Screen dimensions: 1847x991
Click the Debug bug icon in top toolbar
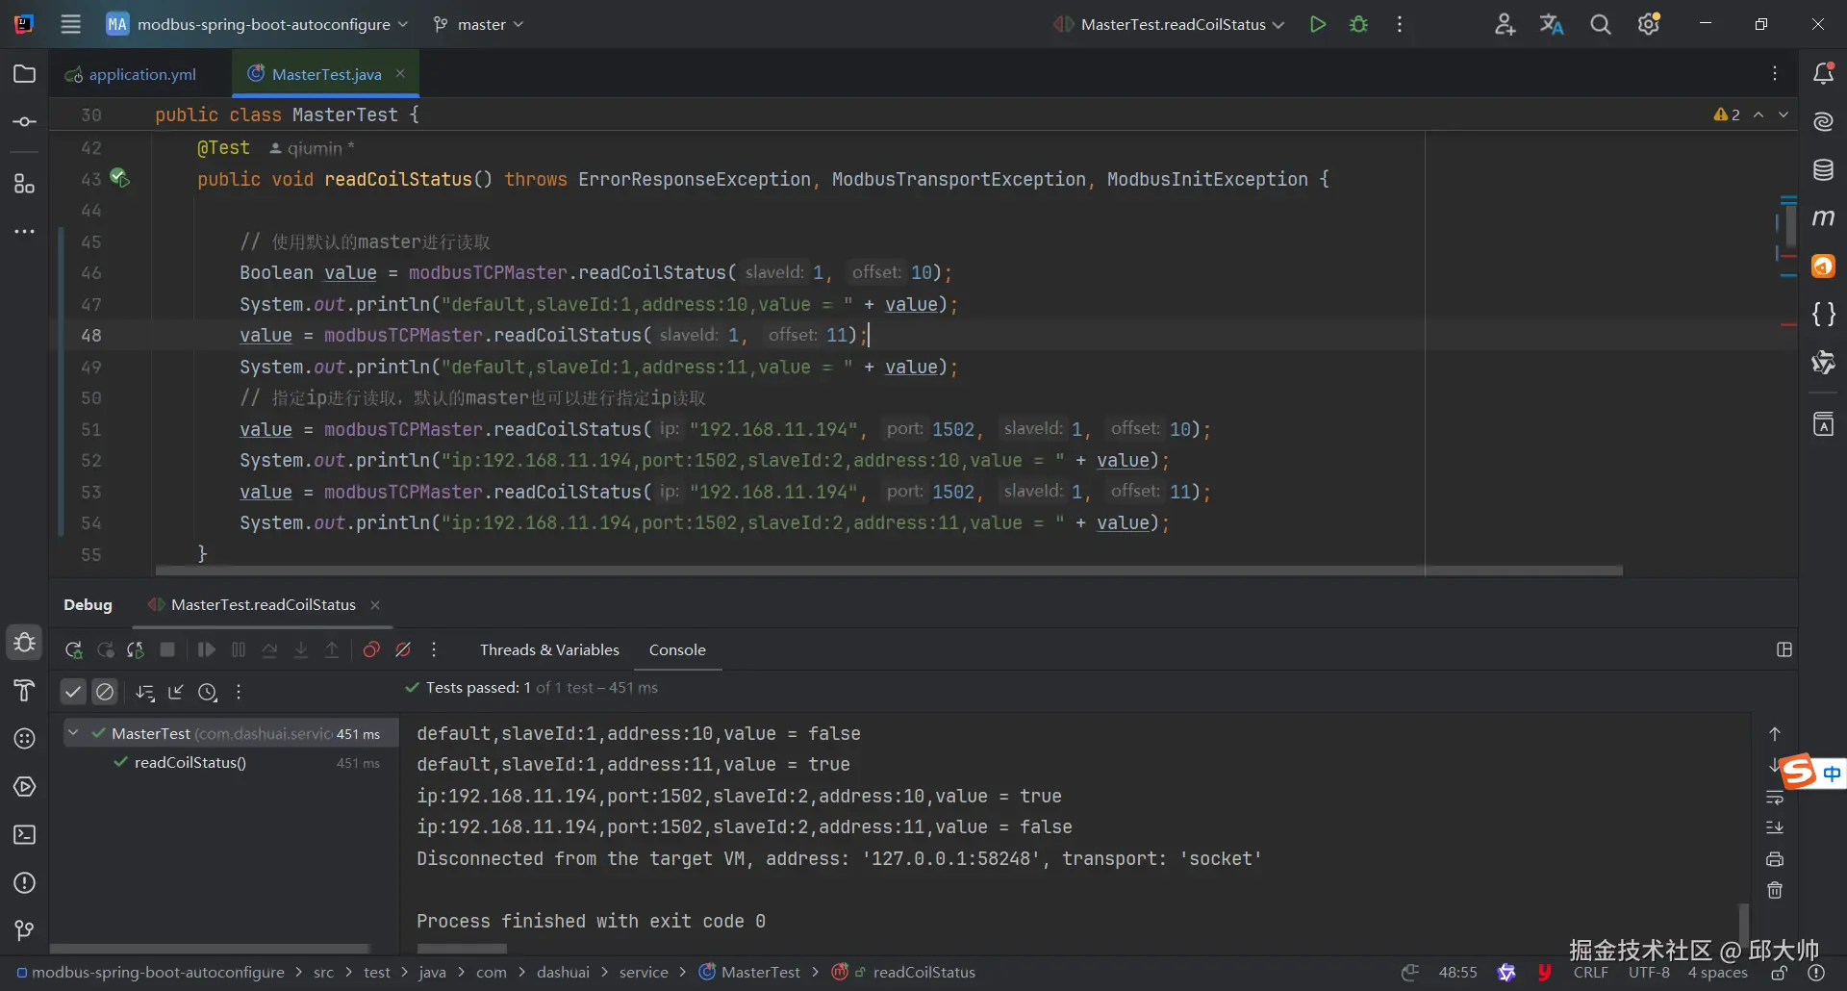pos(1358,25)
